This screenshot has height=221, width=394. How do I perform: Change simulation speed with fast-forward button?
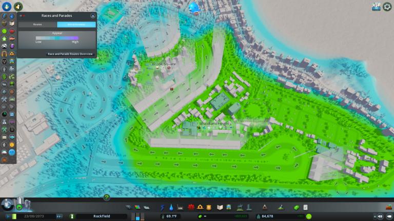pyautogui.click(x=59, y=216)
